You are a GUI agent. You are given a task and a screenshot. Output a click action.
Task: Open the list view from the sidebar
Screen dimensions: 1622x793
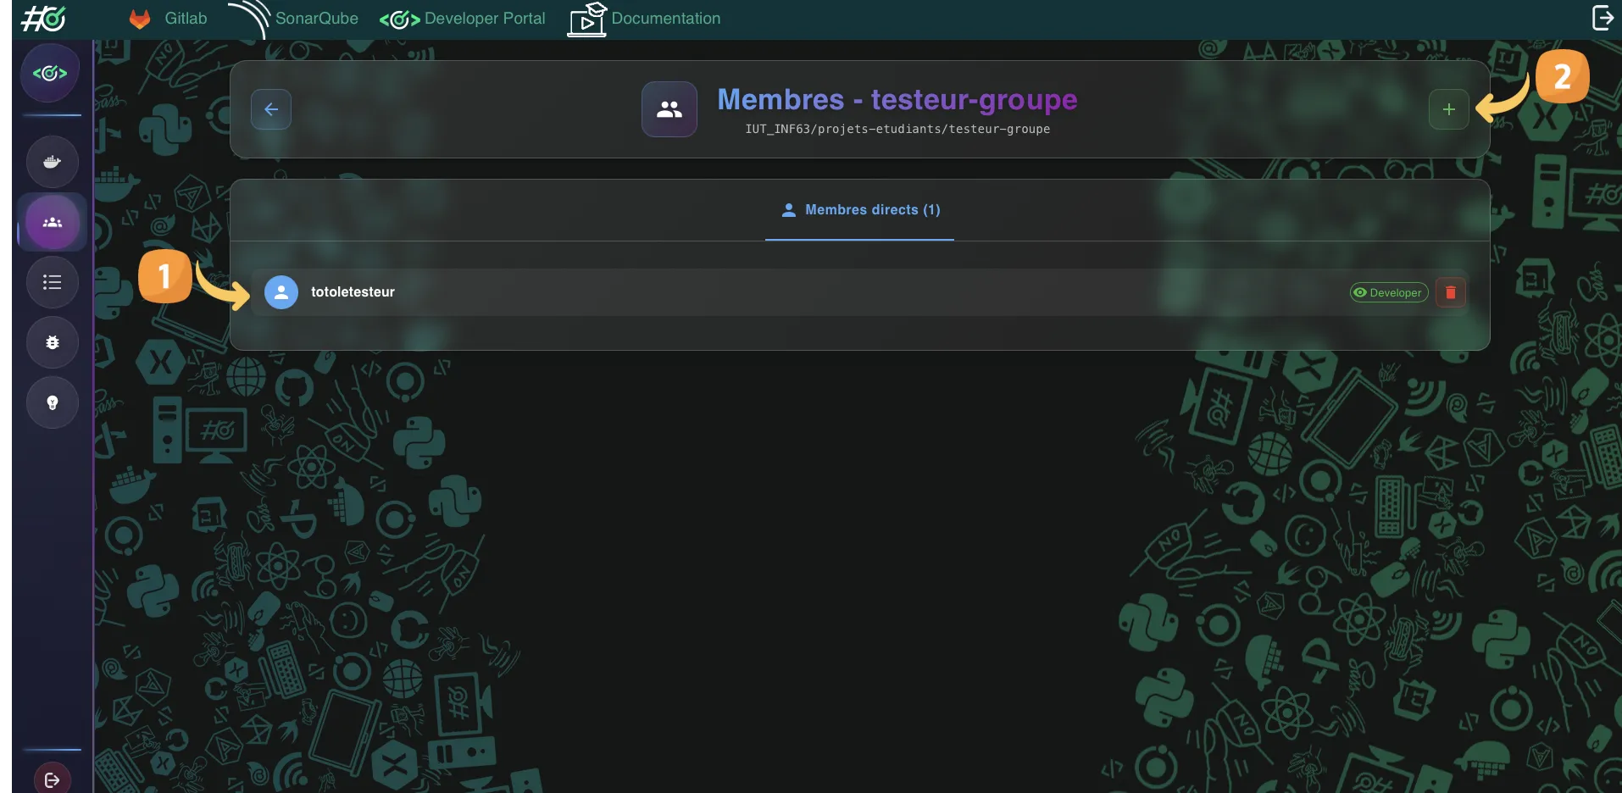[52, 282]
